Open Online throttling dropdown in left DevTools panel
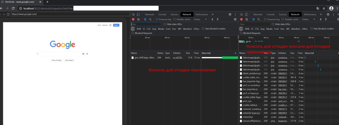 200,19
